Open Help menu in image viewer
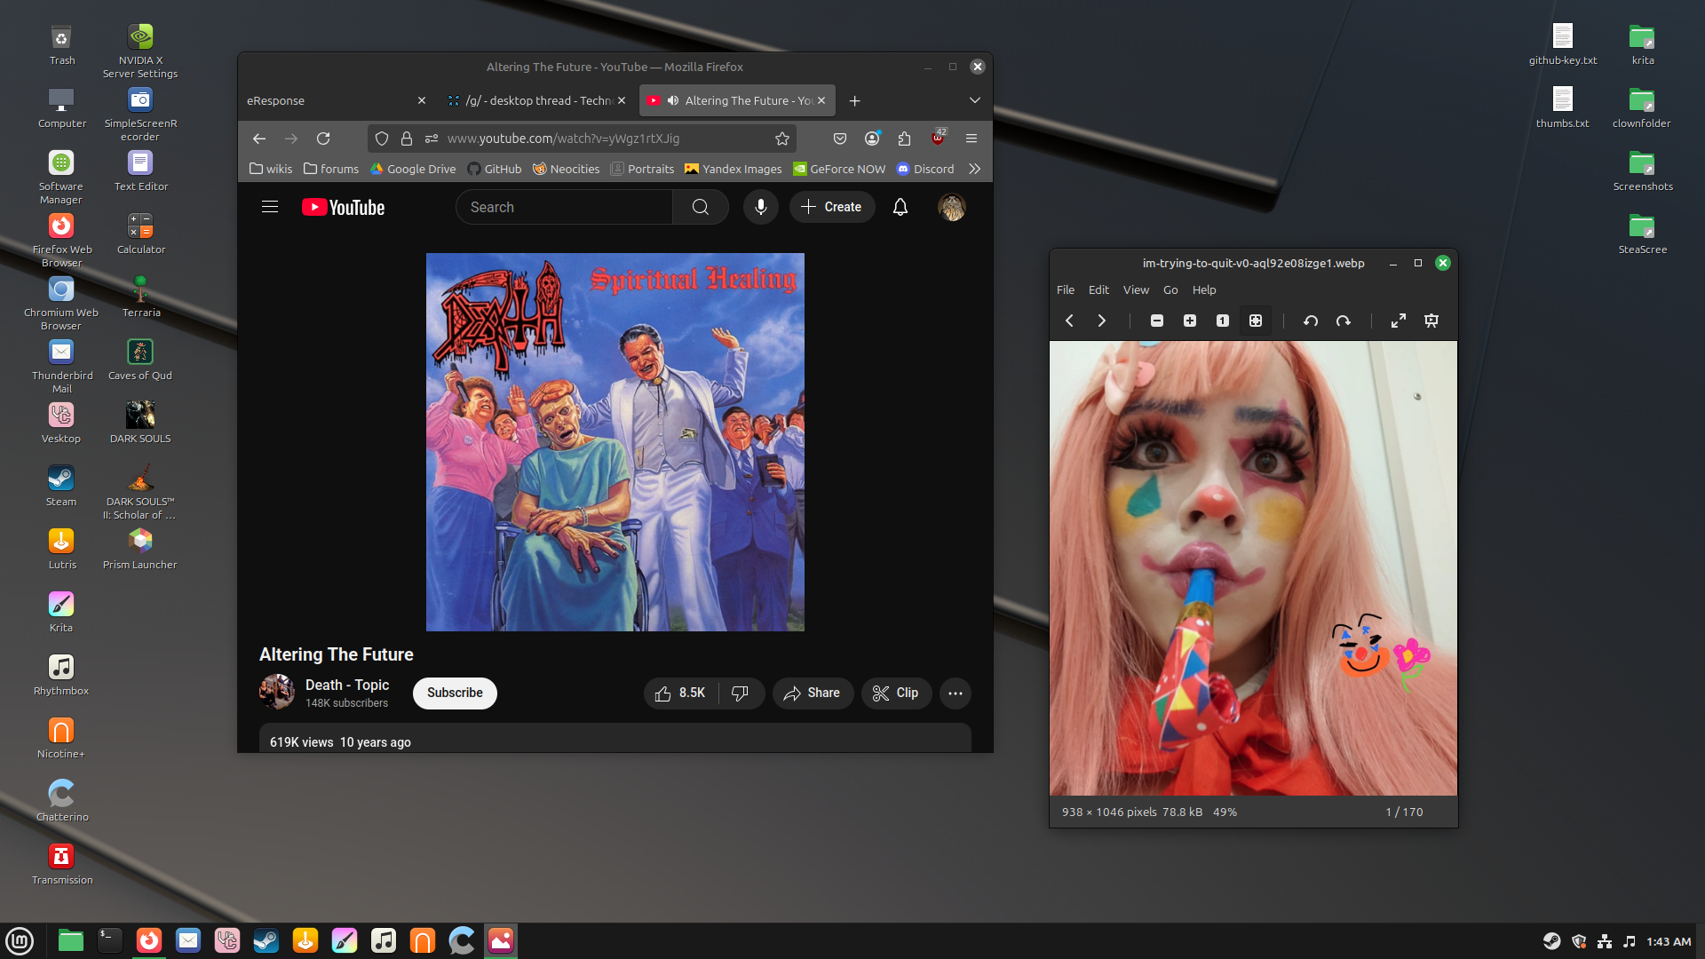Image resolution: width=1705 pixels, height=959 pixels. 1205,289
